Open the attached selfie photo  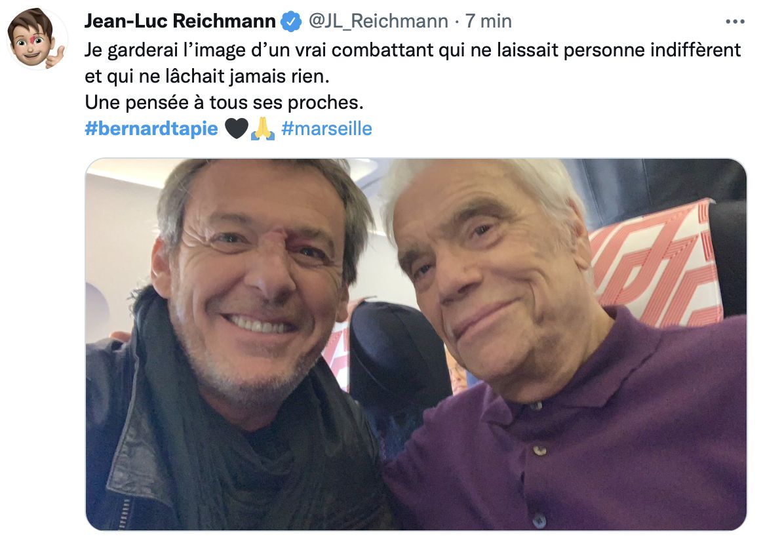[x=416, y=344]
